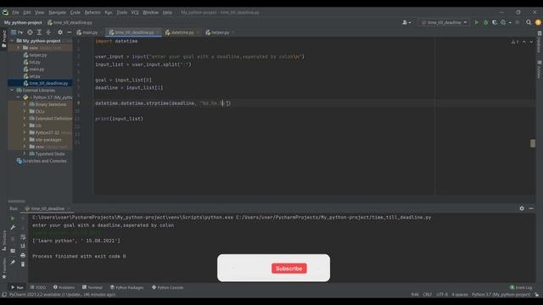Rerun program in Run panel
The width and height of the screenshot is (543, 305).
pyautogui.click(x=13, y=219)
